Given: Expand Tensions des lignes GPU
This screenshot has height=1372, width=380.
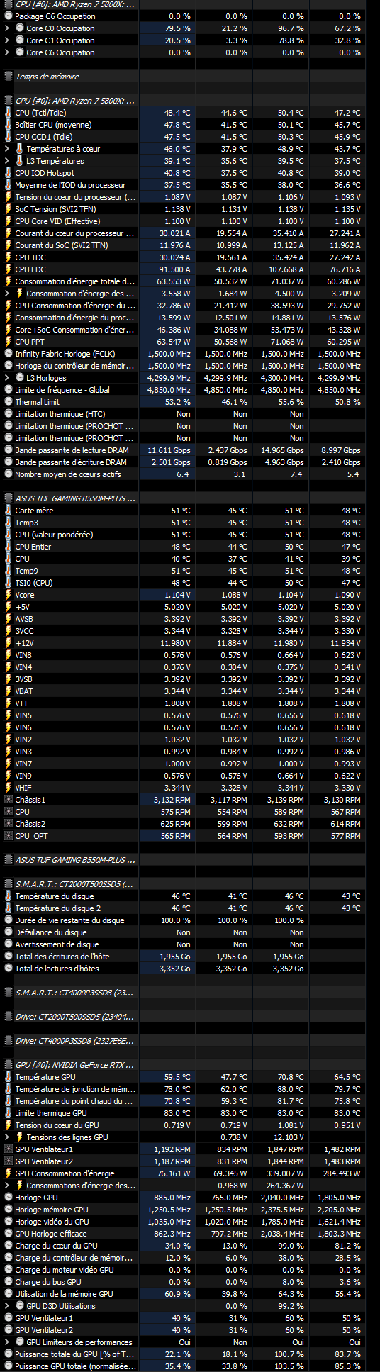Looking at the screenshot, I should [7, 1137].
